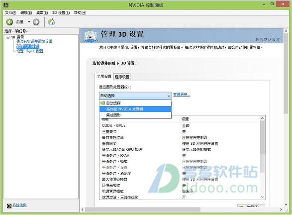Click the system information icon at bottom left
The width and height of the screenshot is (292, 215).
(9, 206)
